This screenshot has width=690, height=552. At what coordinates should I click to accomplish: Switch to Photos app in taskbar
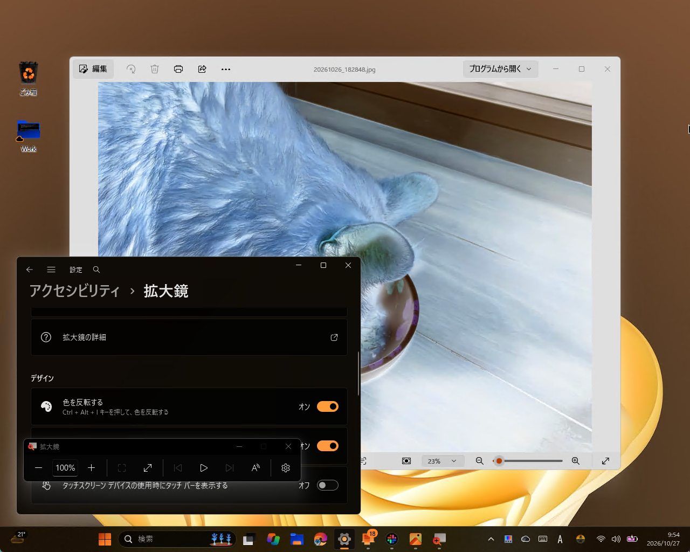pyautogui.click(x=416, y=539)
